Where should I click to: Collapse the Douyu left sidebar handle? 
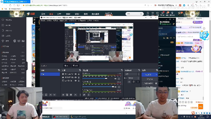27,66
